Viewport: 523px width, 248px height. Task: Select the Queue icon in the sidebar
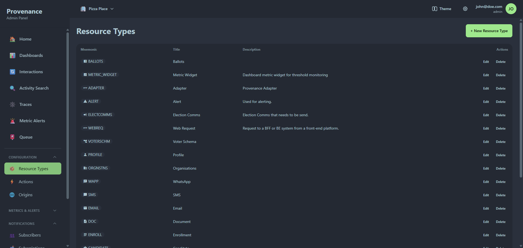point(12,137)
